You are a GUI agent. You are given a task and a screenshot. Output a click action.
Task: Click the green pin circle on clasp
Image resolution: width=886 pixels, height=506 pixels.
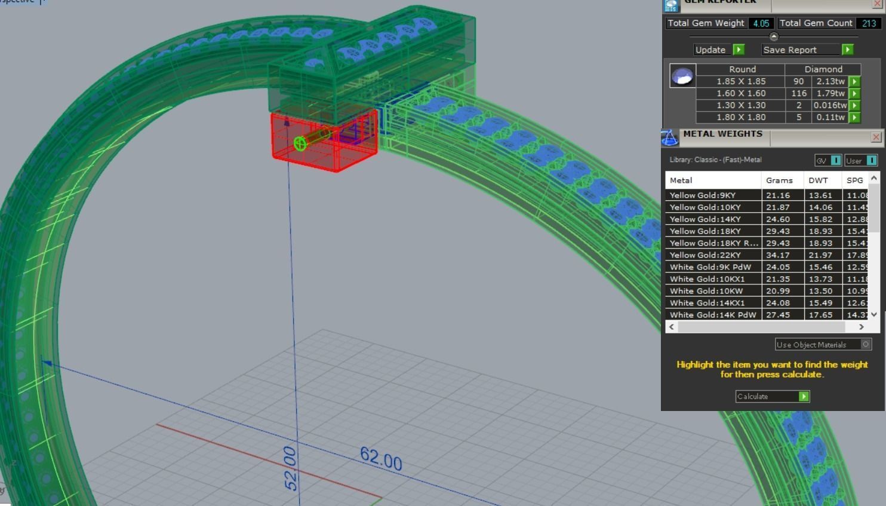(300, 143)
